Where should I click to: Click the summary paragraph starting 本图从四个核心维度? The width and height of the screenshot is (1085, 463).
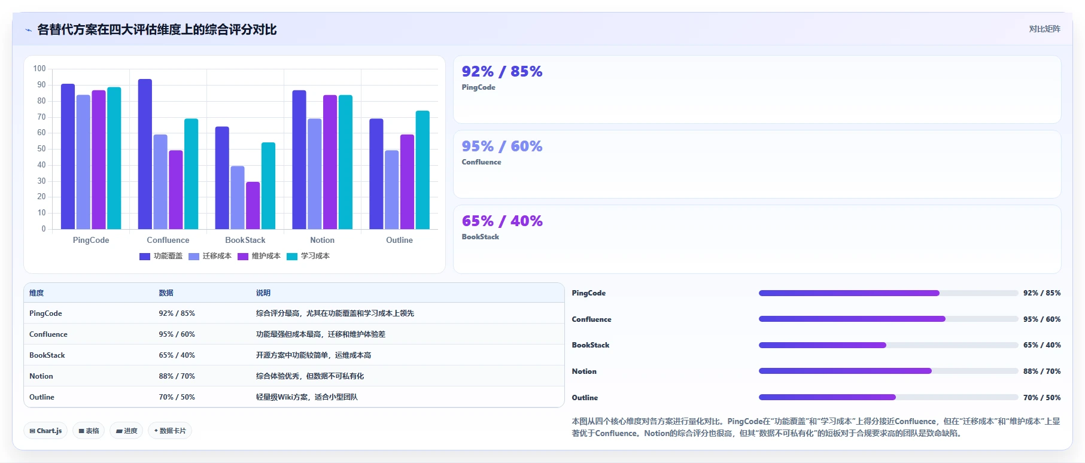click(816, 427)
